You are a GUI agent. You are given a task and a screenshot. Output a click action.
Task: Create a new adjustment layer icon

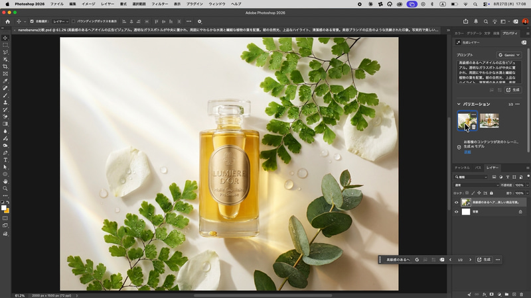[x=499, y=295]
